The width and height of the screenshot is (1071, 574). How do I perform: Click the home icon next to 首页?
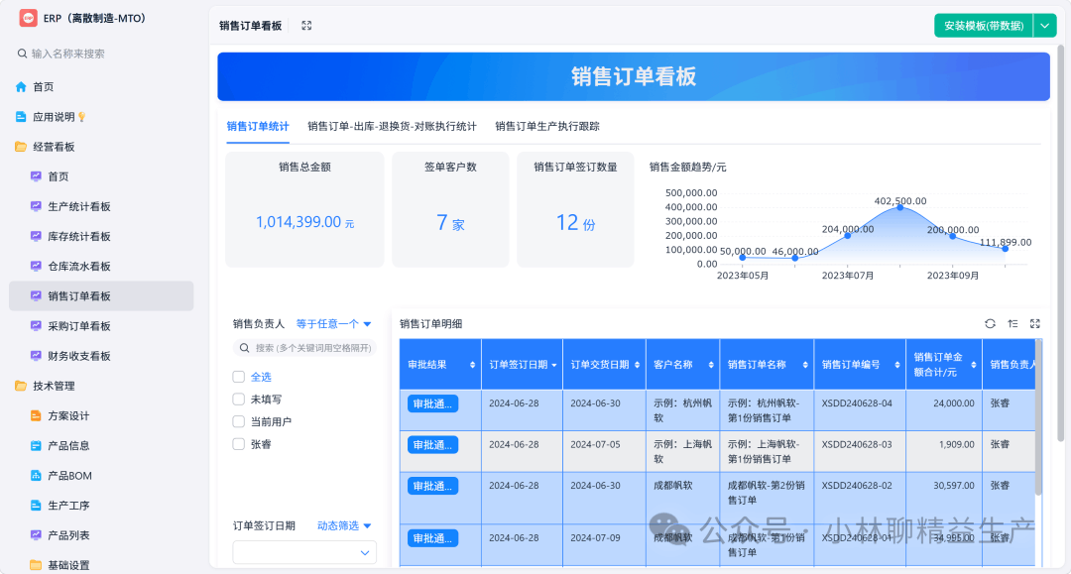click(21, 86)
